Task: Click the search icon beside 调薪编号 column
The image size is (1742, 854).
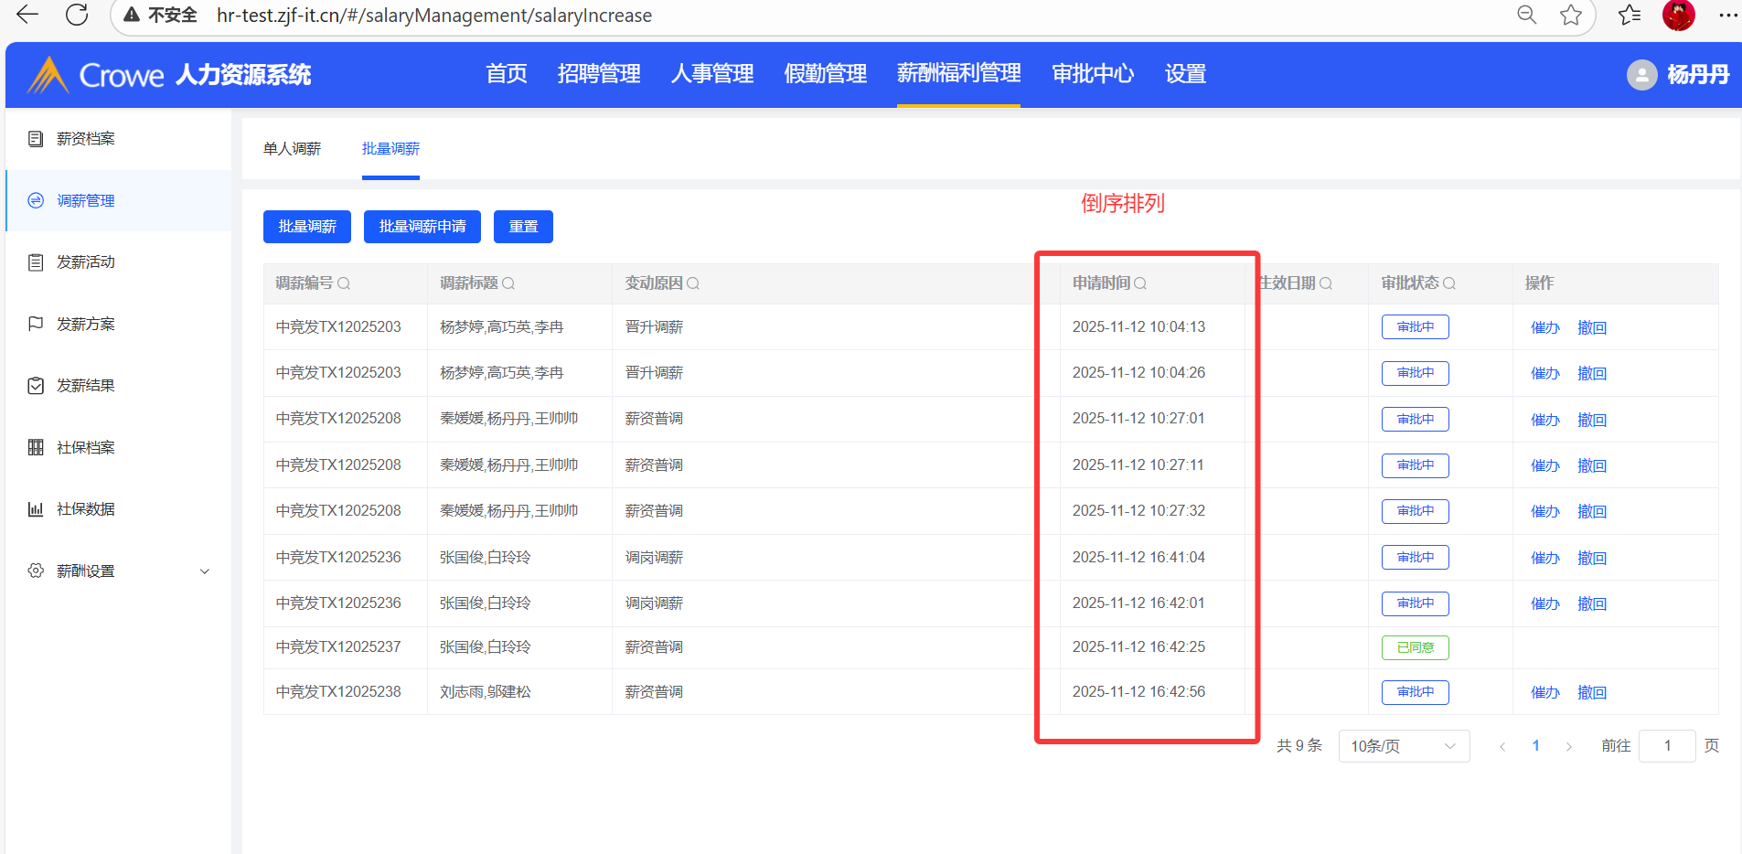Action: point(344,283)
